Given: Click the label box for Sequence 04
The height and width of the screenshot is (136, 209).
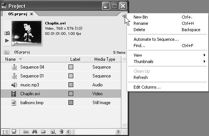Looking at the screenshot, I should point(71,67).
